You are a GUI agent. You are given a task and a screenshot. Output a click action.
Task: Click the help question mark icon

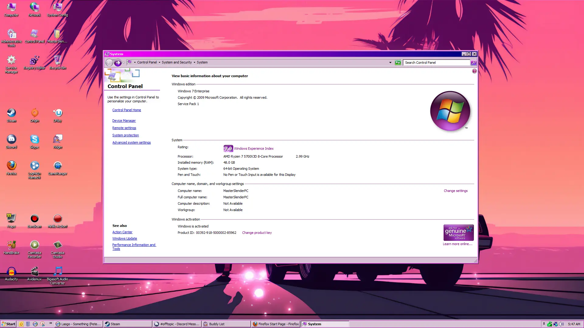(474, 71)
